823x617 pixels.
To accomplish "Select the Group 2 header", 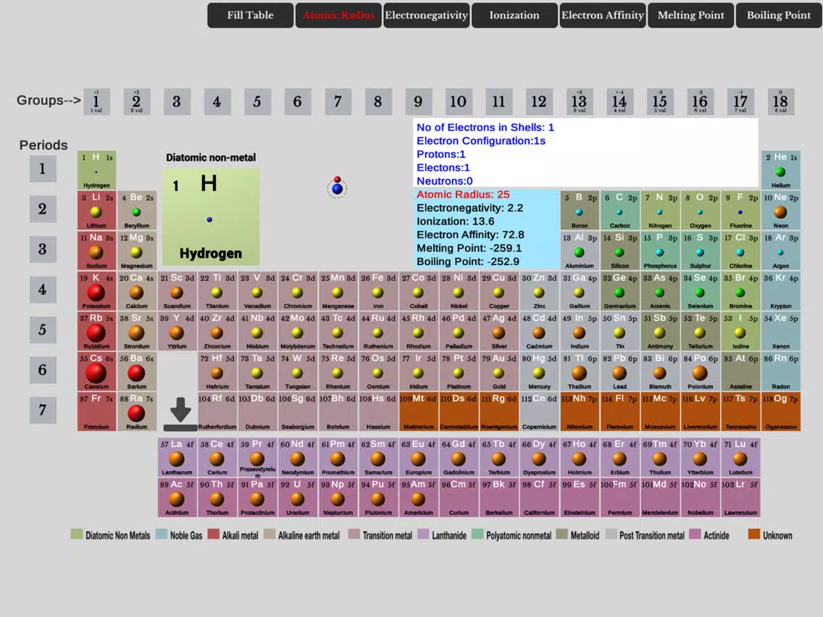I will [136, 102].
